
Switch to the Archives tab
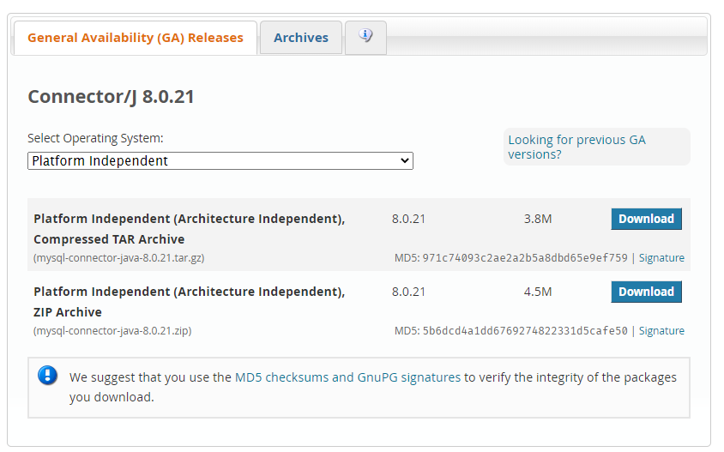pos(301,38)
